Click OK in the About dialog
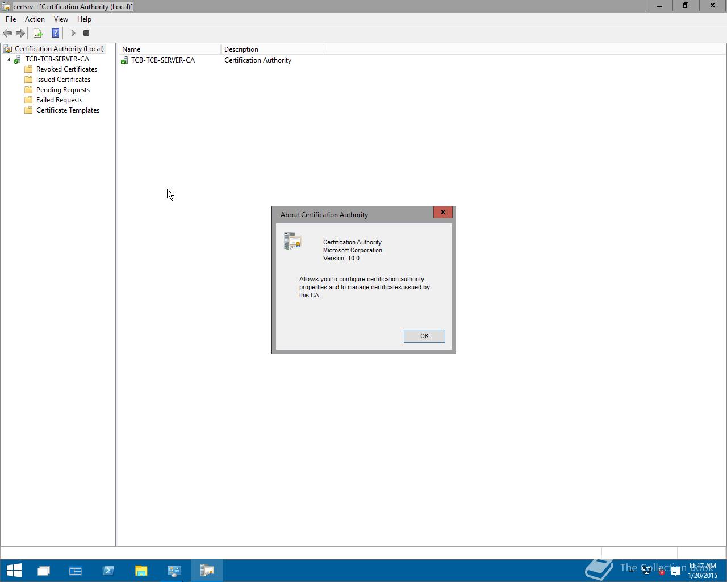The image size is (727, 582). 424,336
